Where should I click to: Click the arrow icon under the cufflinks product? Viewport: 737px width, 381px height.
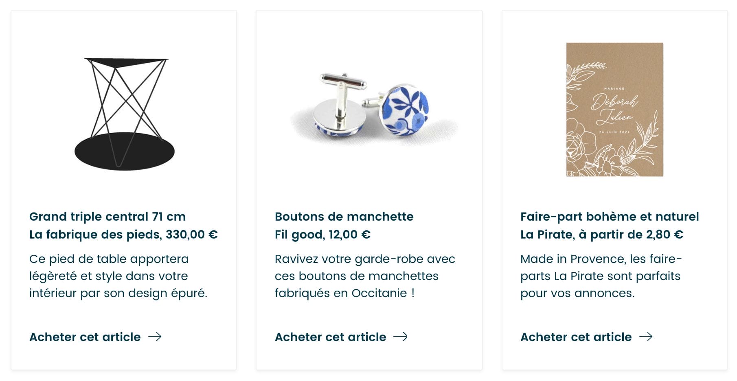[400, 337]
